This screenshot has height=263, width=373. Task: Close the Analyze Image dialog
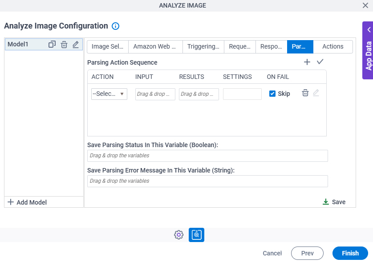coord(365,5)
